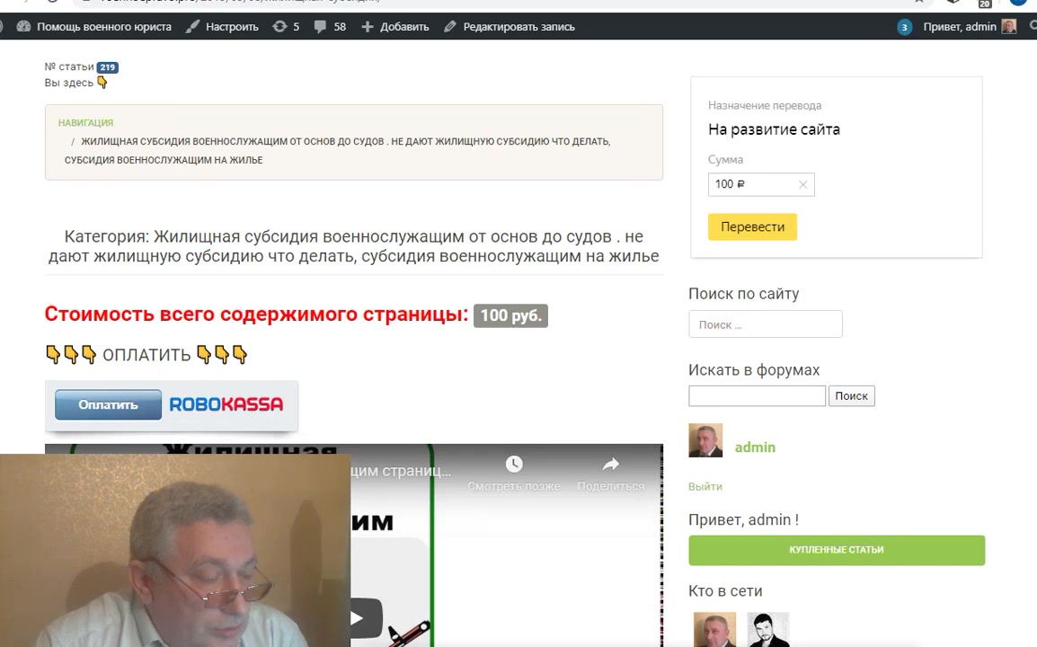Clear the Сумма amount field with X
The image size is (1037, 647).
[x=802, y=184]
